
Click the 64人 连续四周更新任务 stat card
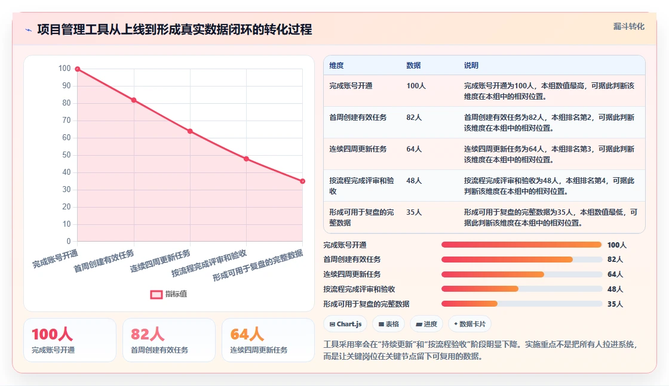click(268, 340)
